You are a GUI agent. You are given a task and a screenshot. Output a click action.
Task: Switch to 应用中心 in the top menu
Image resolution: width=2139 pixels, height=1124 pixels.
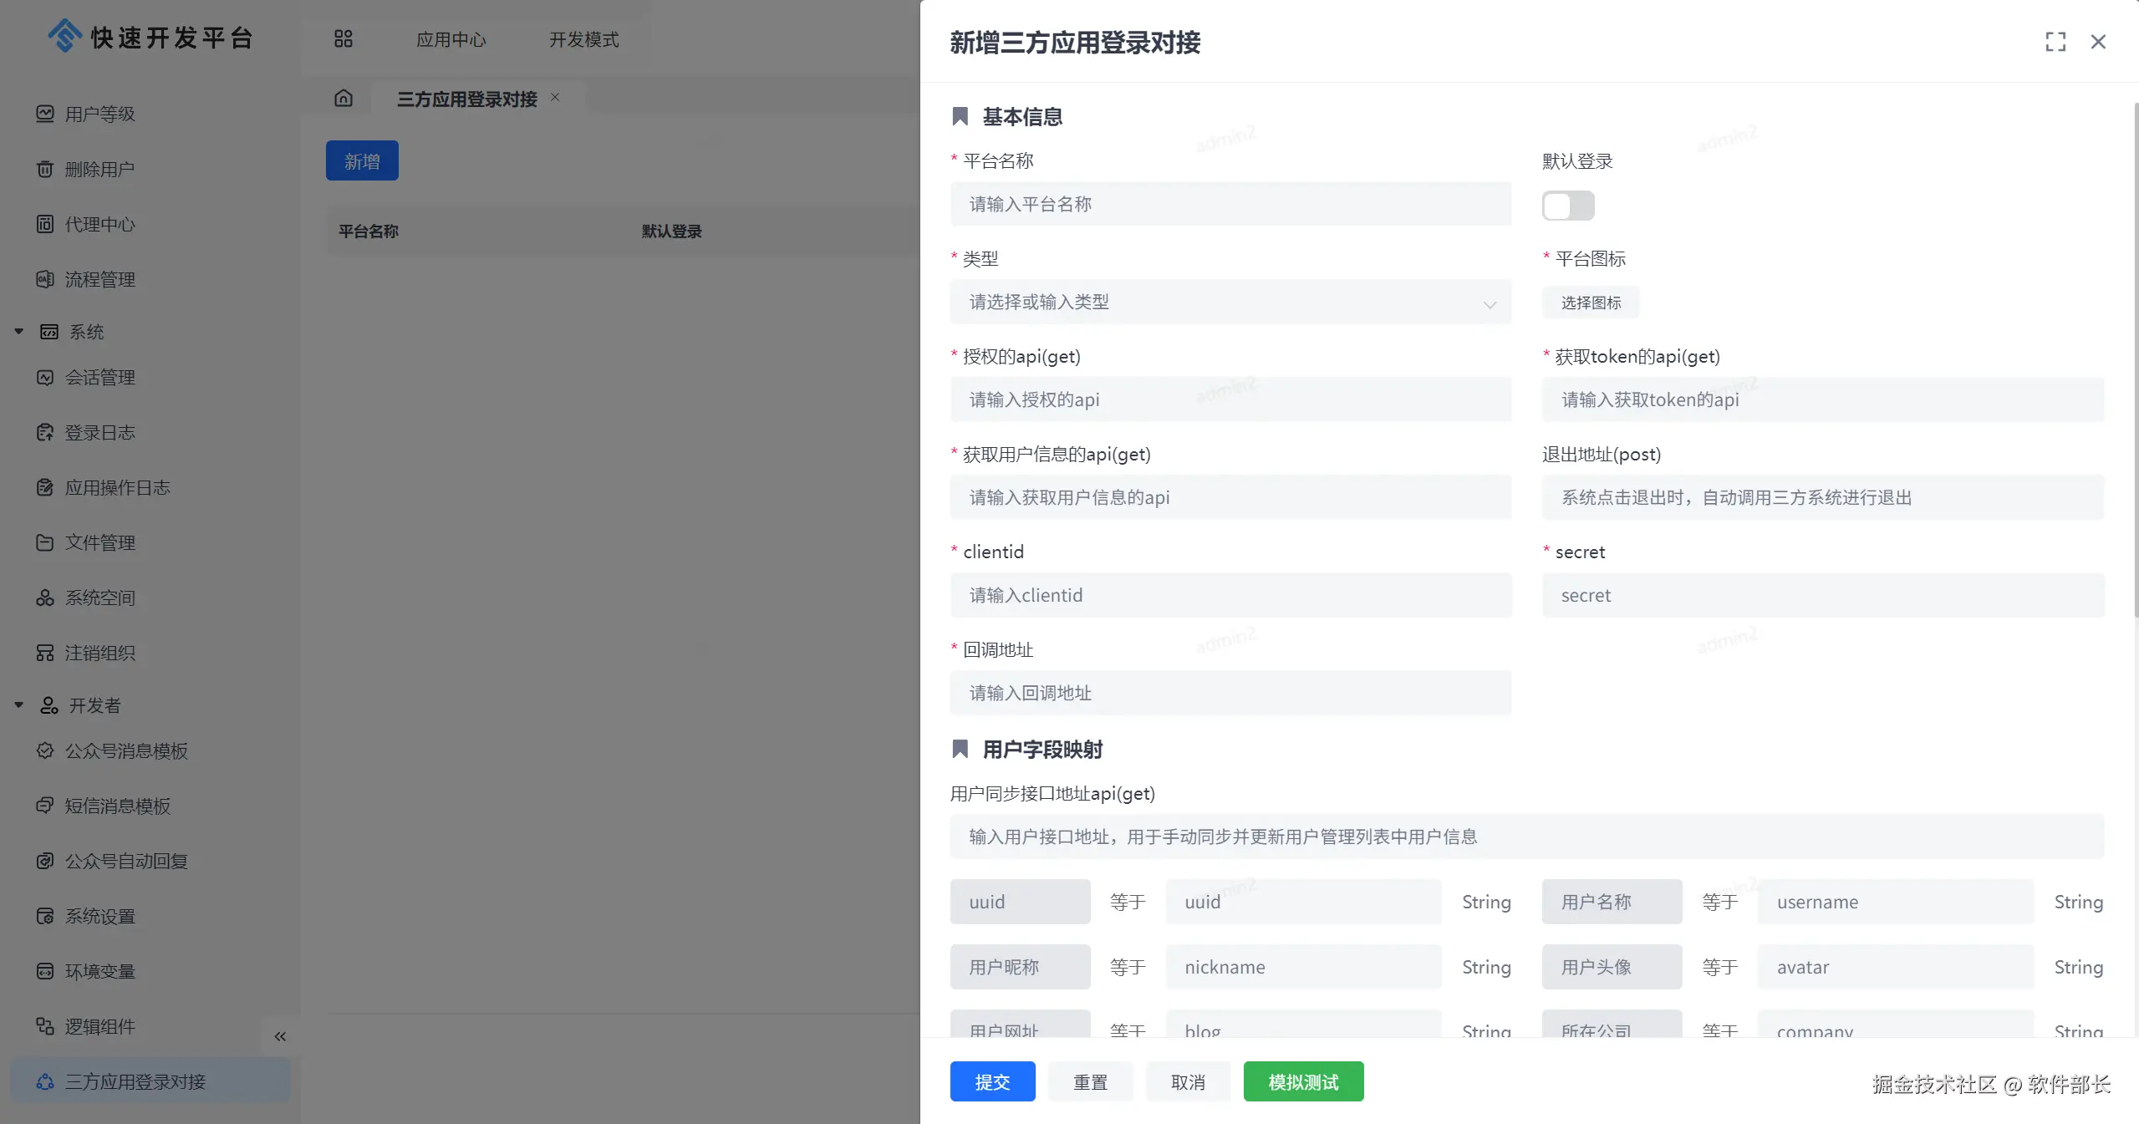click(x=451, y=39)
